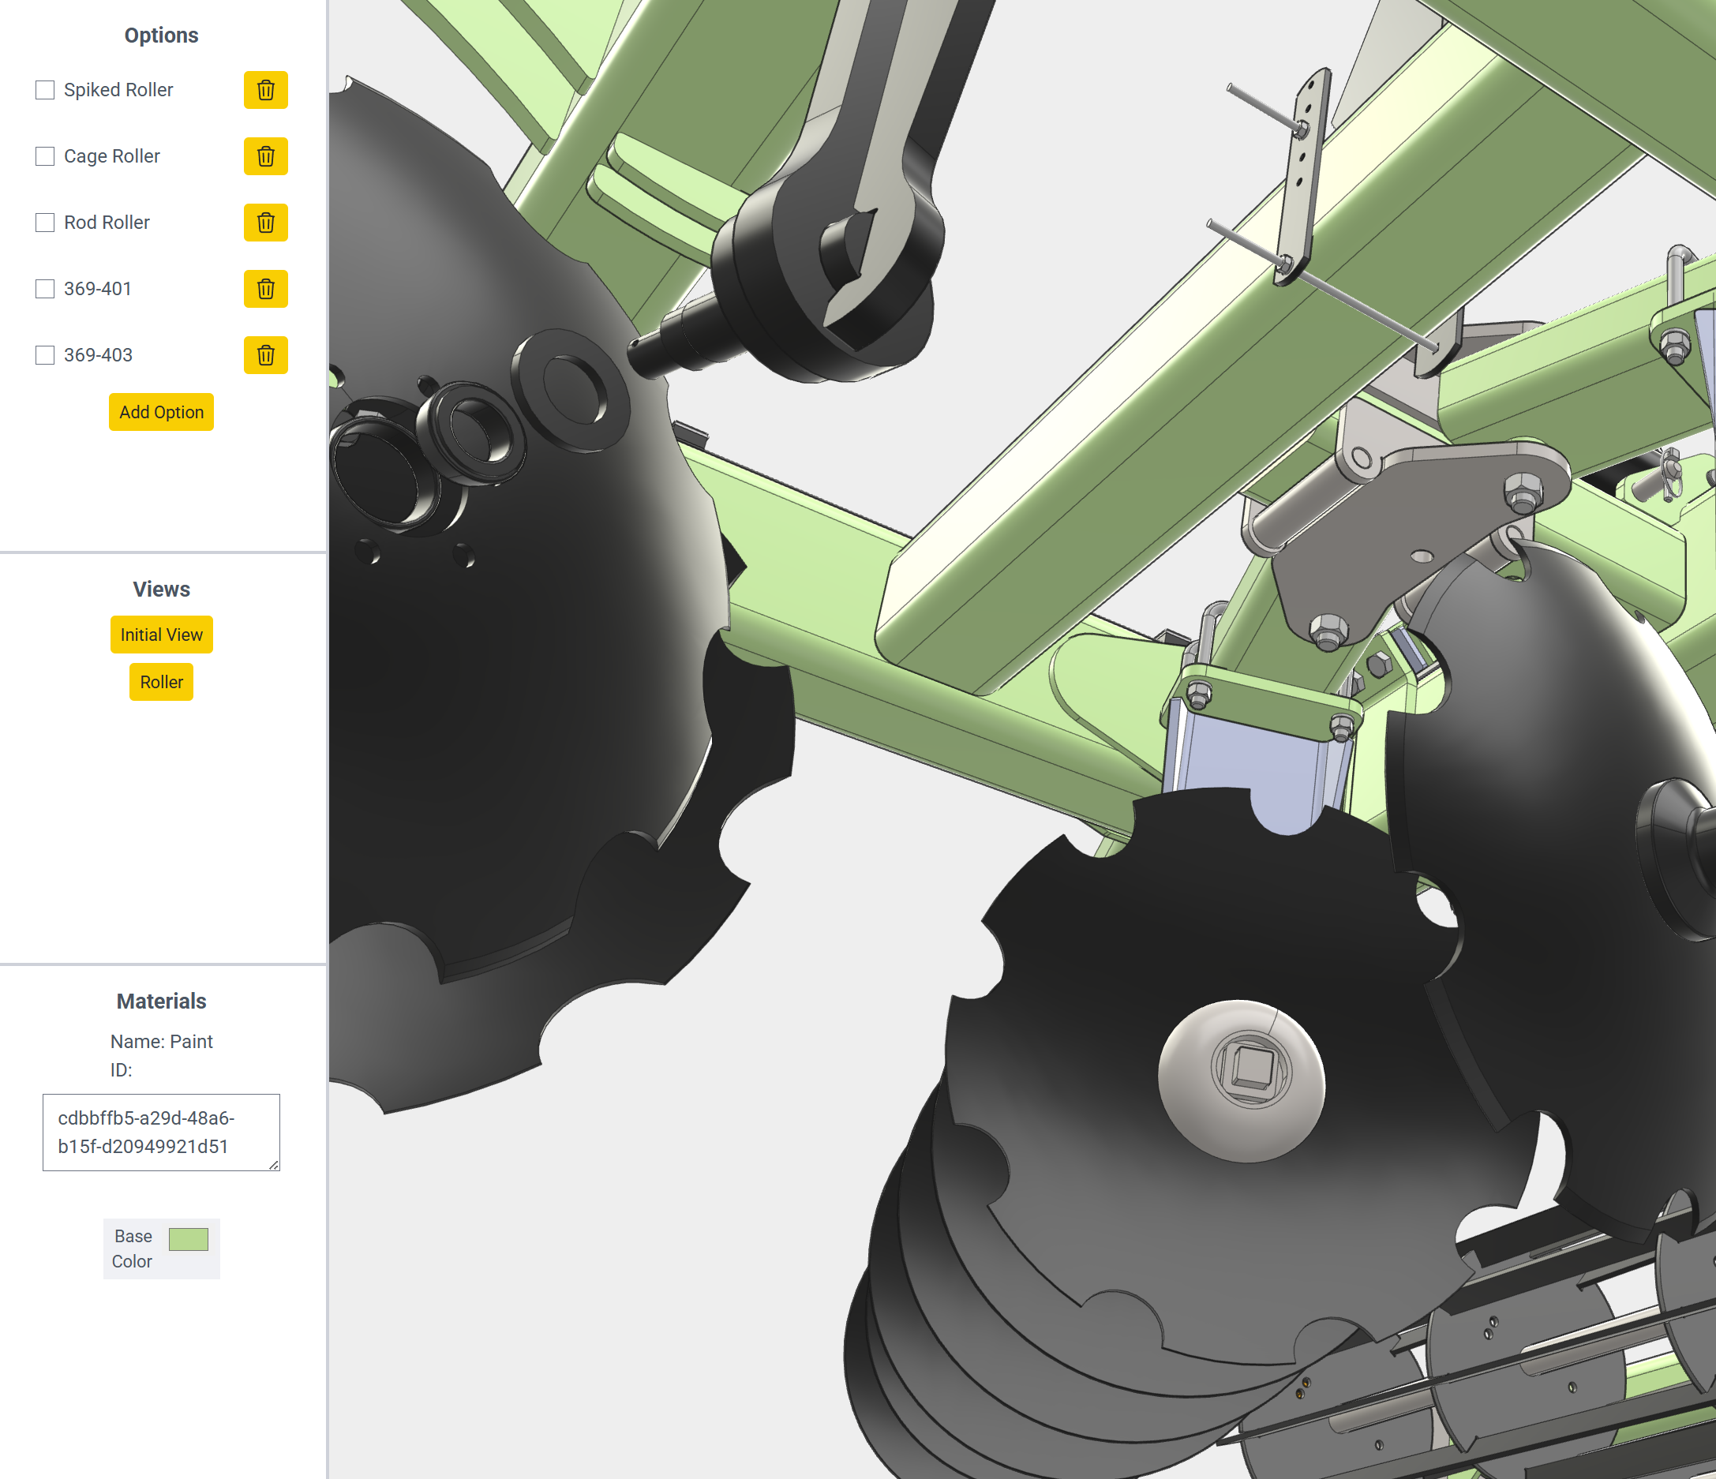
Task: Delete the Cage Roller option
Action: [x=265, y=155]
